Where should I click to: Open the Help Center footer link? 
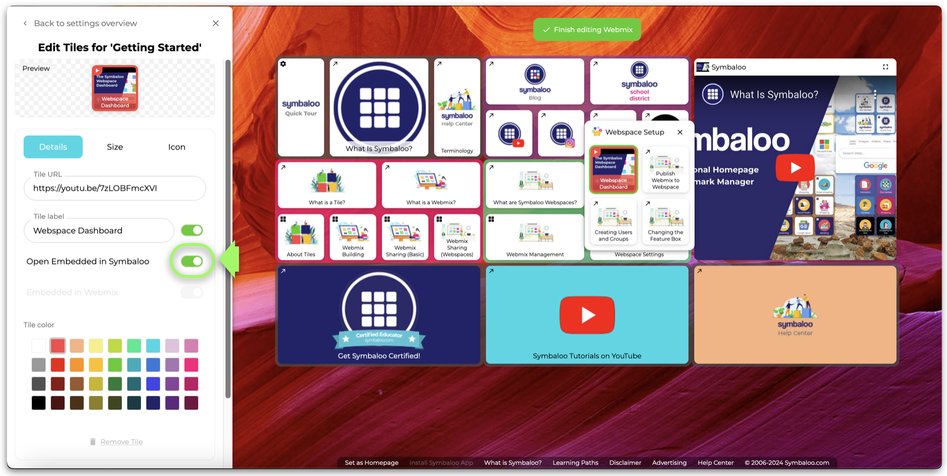tap(715, 463)
